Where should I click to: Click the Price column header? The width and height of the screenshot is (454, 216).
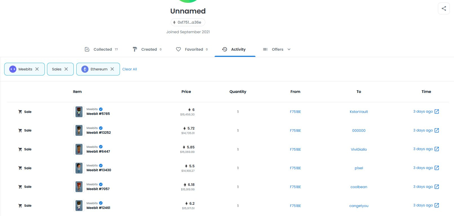(x=186, y=92)
